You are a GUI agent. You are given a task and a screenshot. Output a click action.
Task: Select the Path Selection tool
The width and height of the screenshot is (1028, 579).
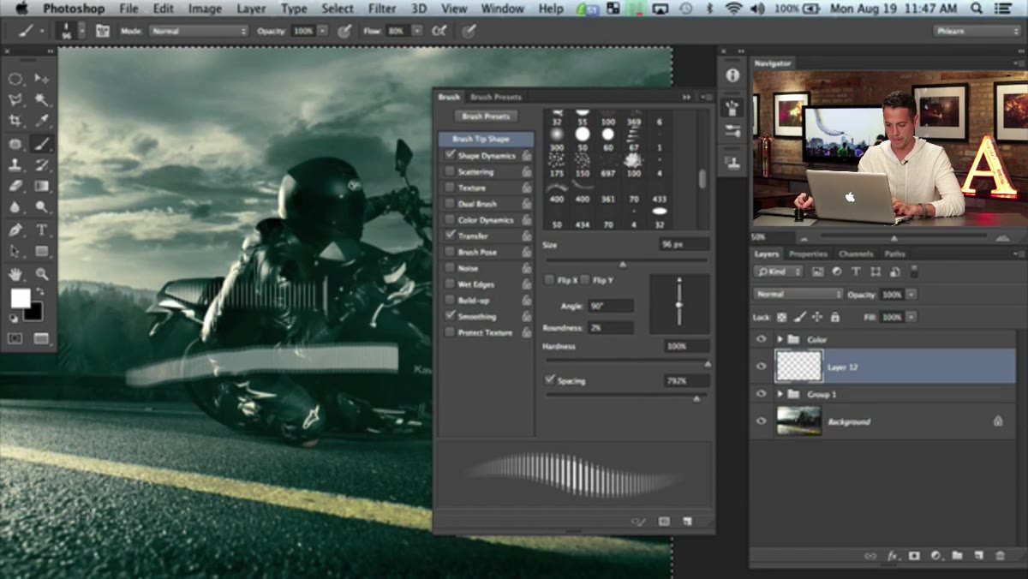click(15, 252)
